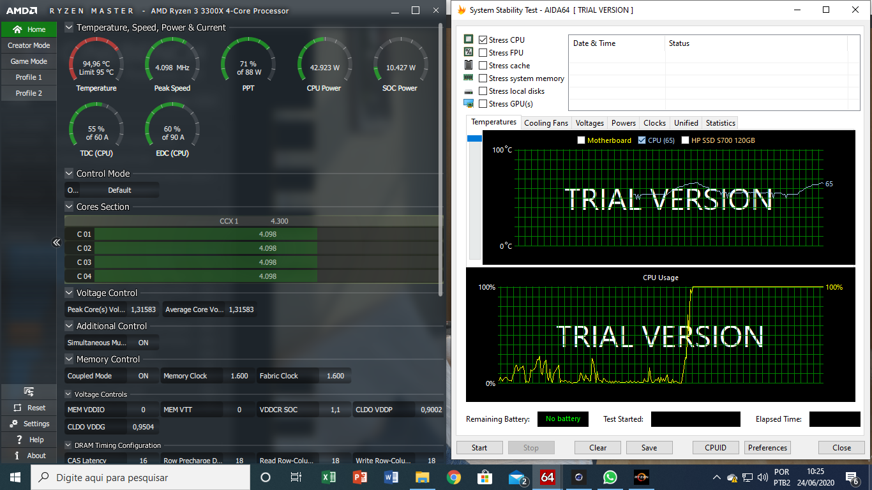Viewport: 872px width, 490px height.
Task: Enable the Stress cache checkbox
Action: point(483,65)
